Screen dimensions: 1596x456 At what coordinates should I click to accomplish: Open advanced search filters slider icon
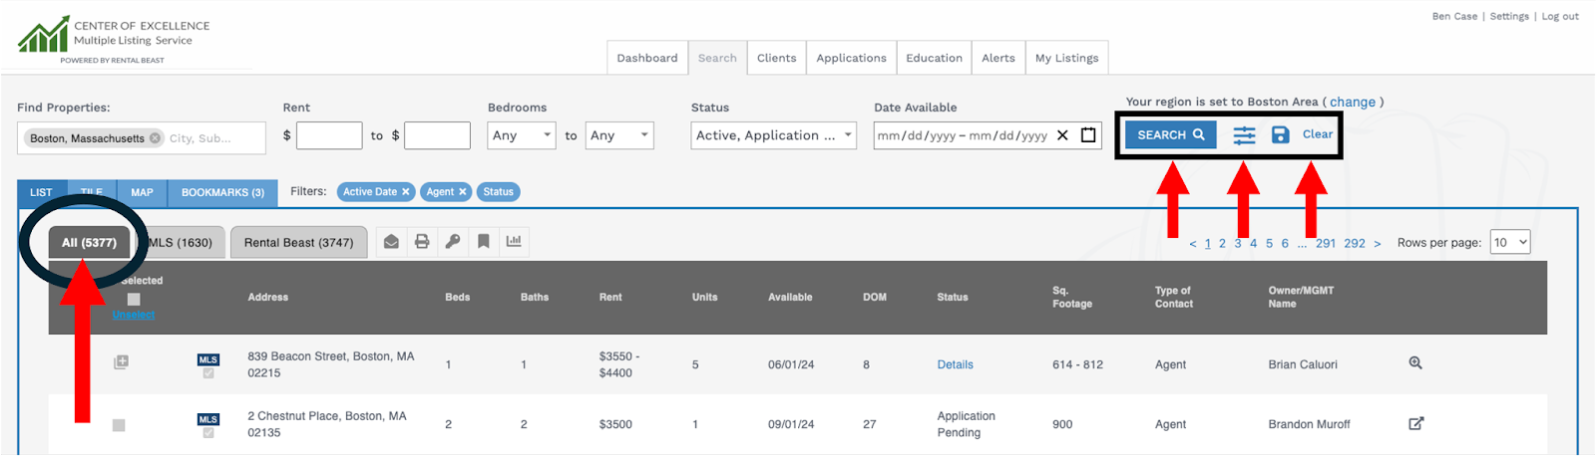(x=1244, y=135)
